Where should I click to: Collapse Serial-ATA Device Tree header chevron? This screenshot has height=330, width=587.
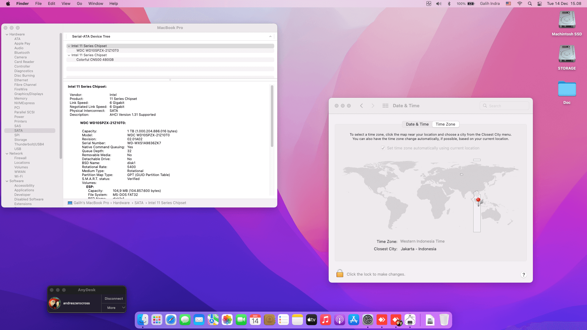[270, 36]
